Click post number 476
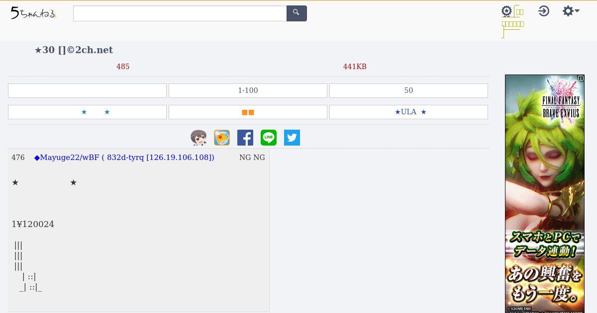This screenshot has height=313, width=597. (18, 157)
